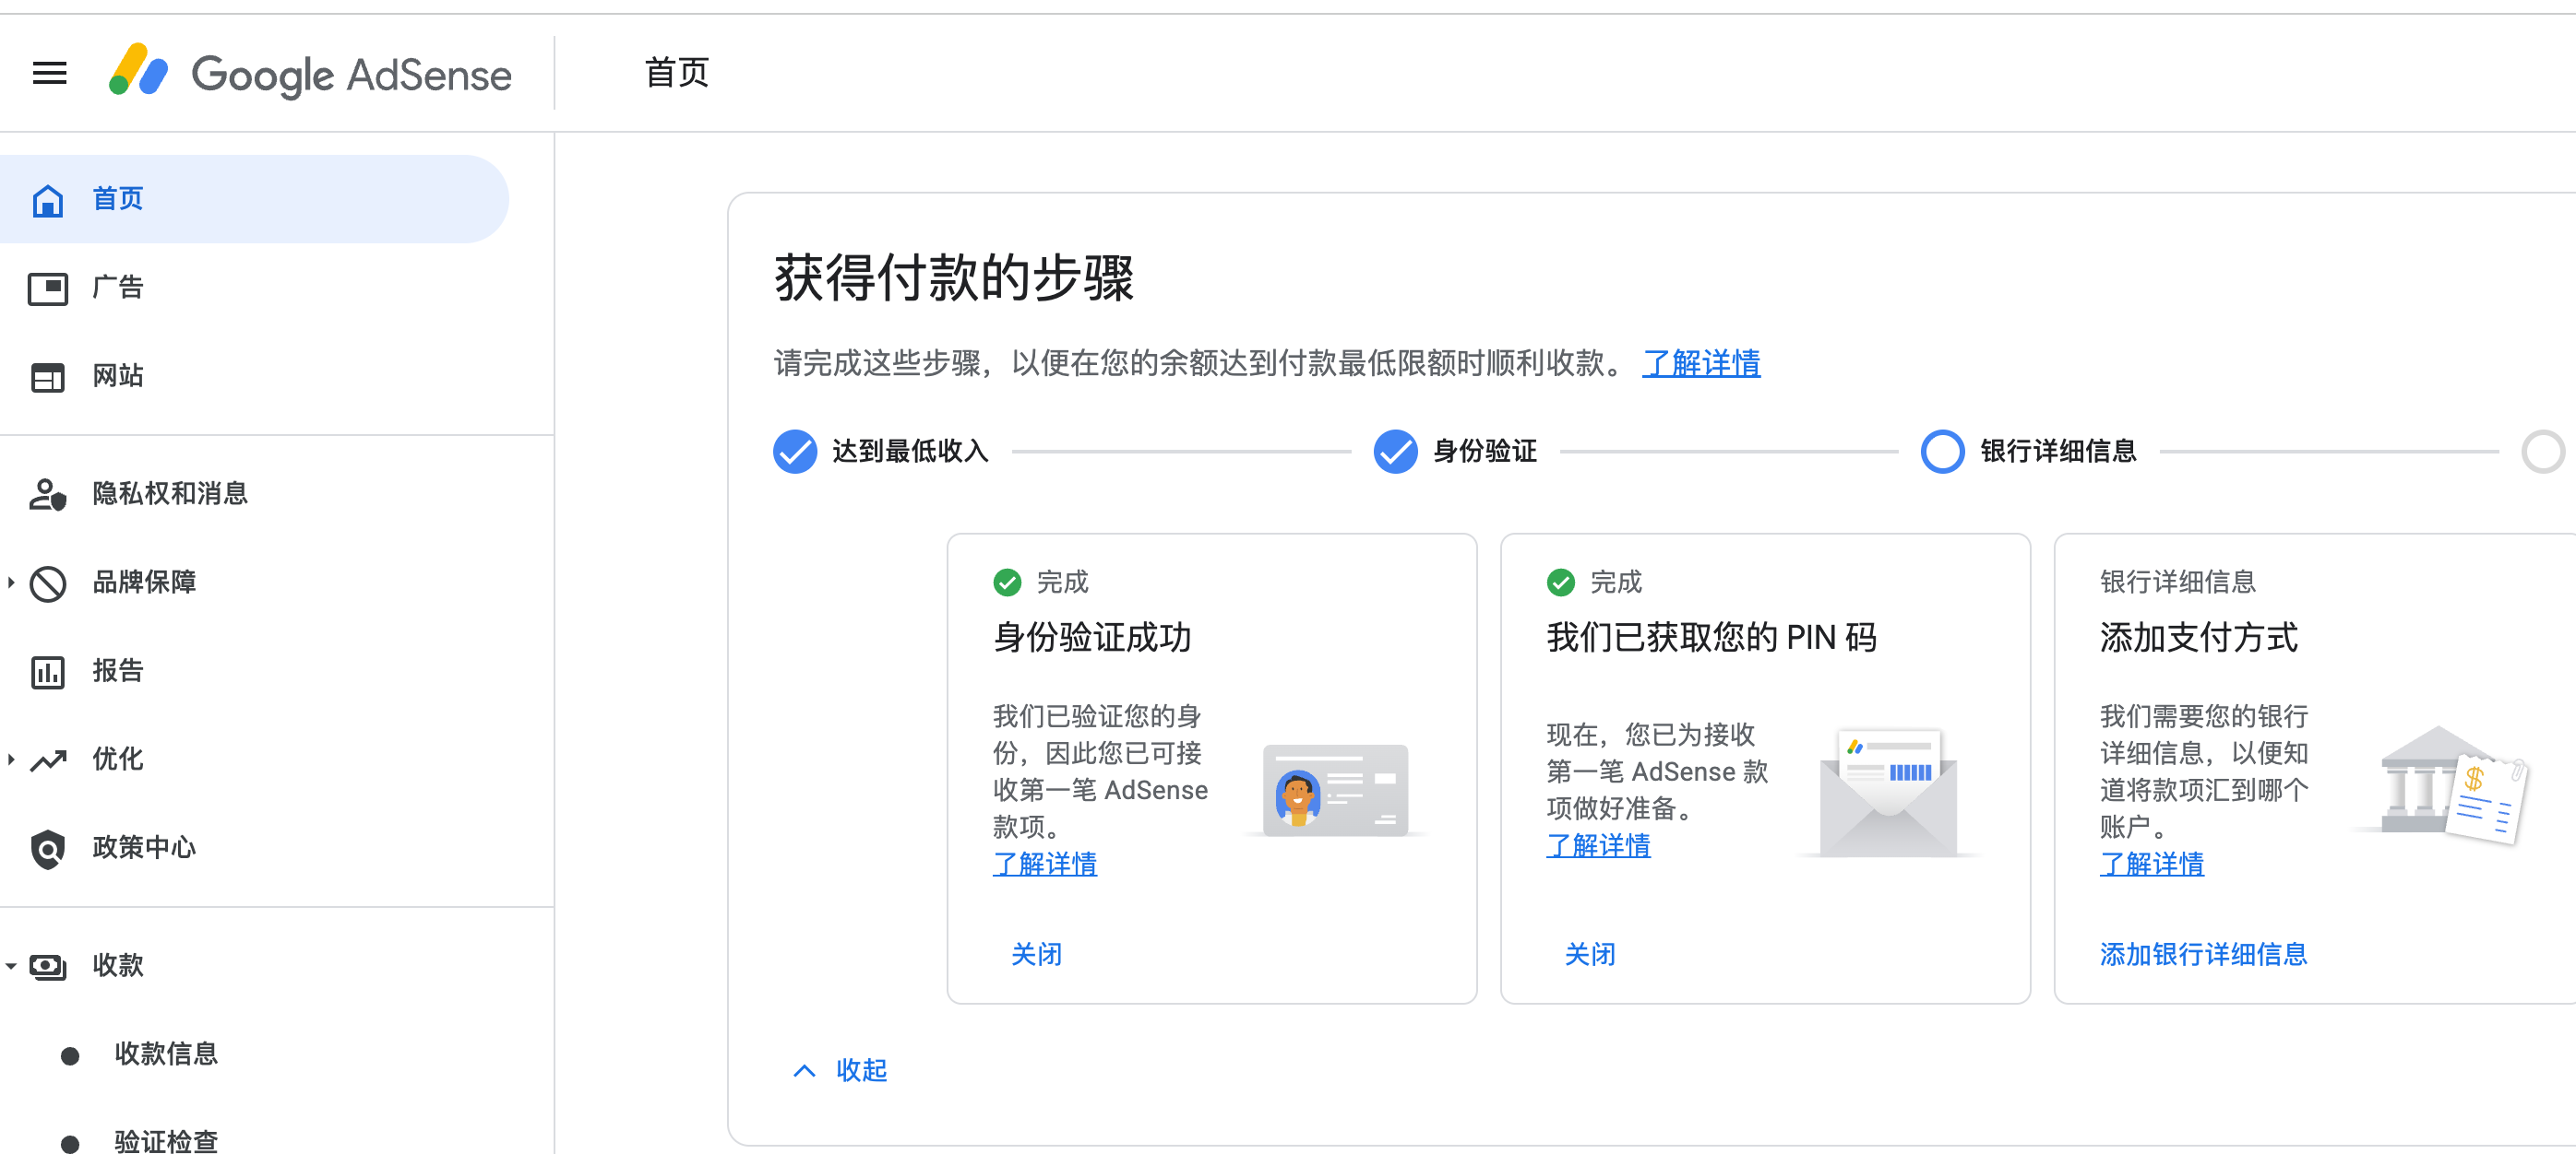Collapse the payment steps with 收起

[x=840, y=1070]
